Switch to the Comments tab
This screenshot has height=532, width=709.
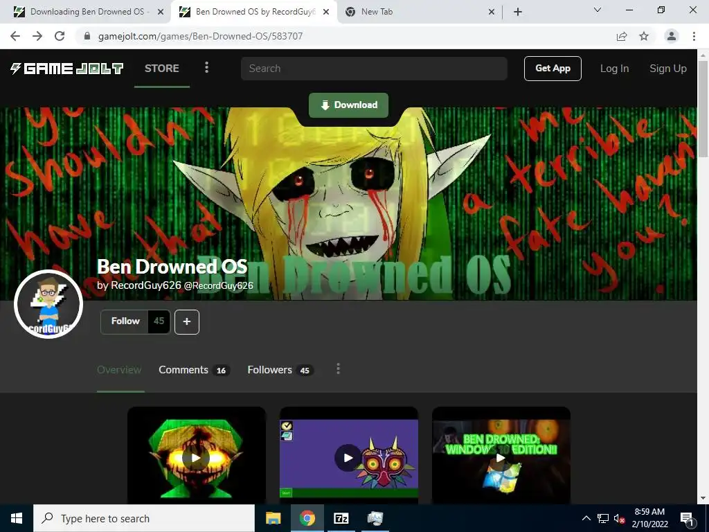point(195,370)
